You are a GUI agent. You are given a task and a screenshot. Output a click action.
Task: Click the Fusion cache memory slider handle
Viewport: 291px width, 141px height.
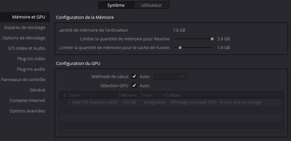coord(180,47)
